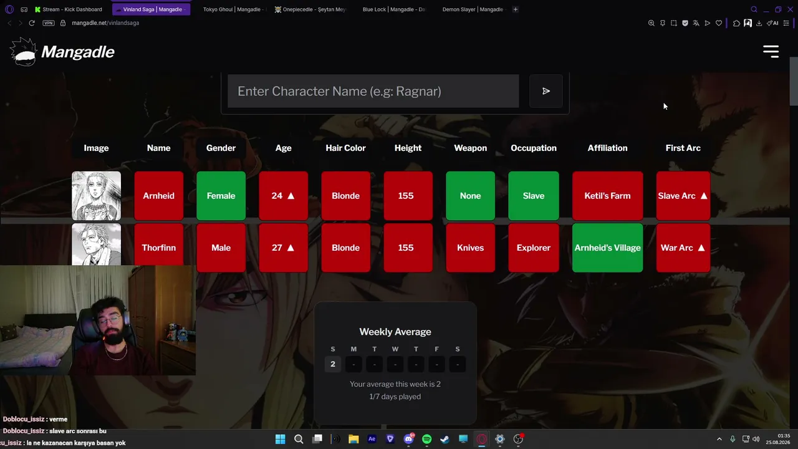Click the Male gender tile

(x=221, y=248)
